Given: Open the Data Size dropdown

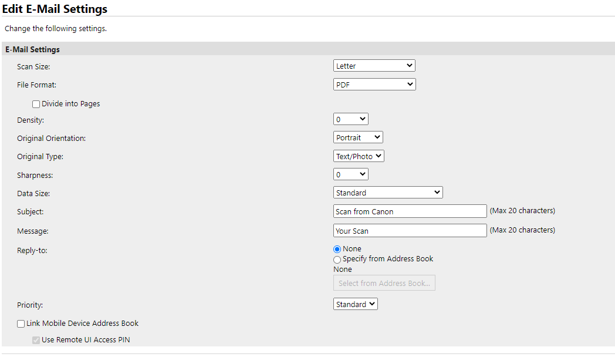Looking at the screenshot, I should (x=387, y=192).
